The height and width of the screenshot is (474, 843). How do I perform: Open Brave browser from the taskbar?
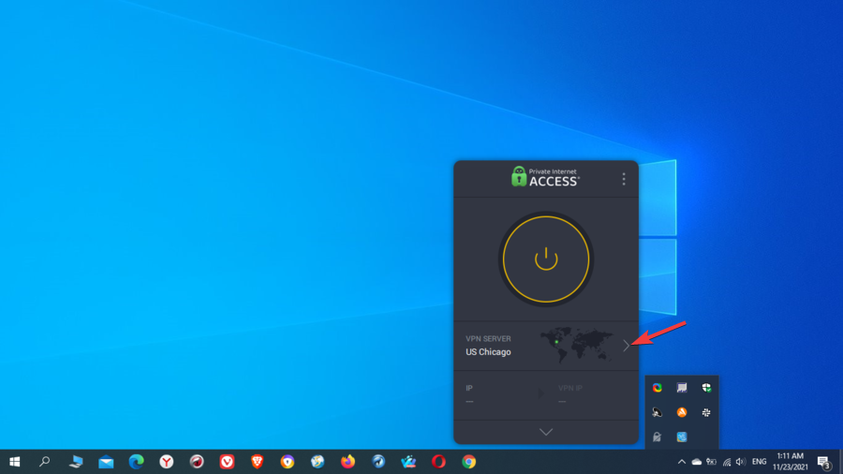[257, 462]
